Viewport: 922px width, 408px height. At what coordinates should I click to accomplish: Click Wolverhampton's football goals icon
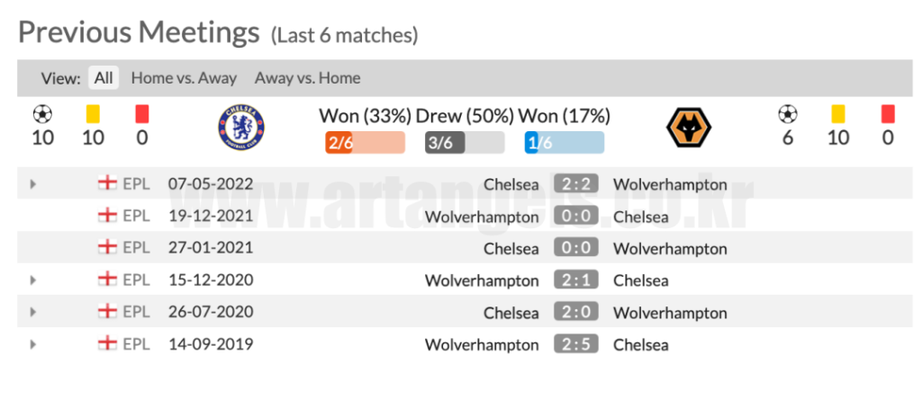click(x=787, y=113)
